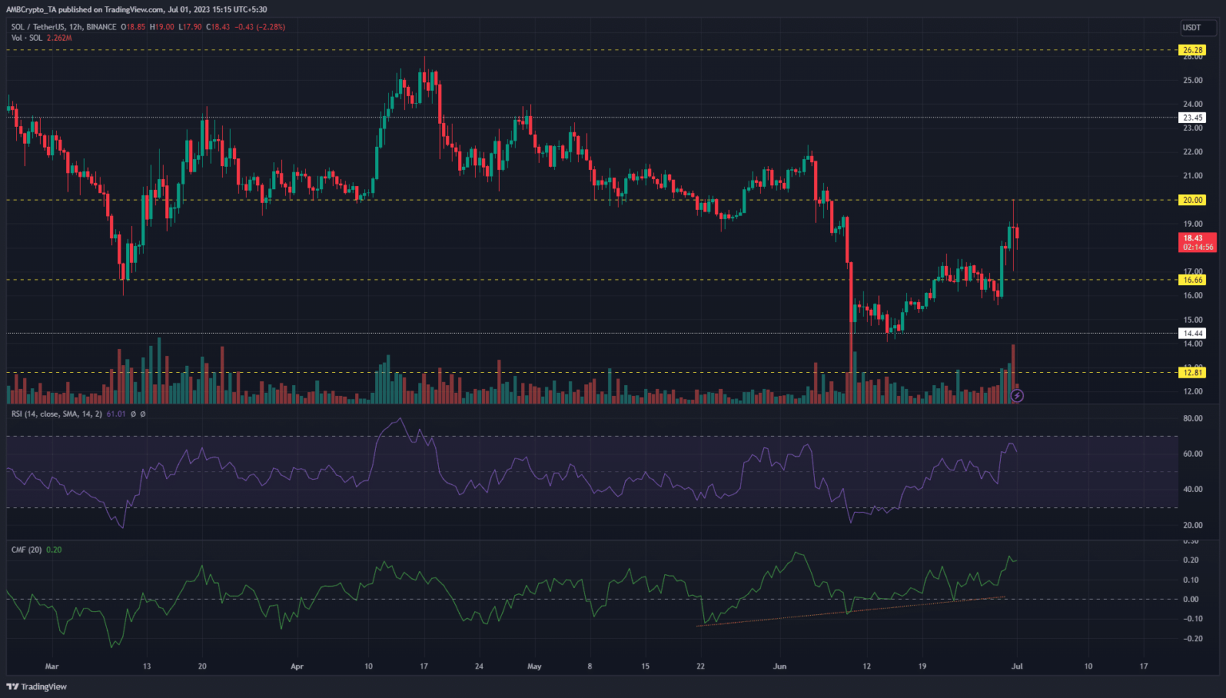Click the Vol · SOL volume legend

28,38
